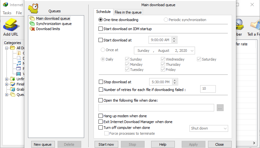
Task: Enable Start download on IDM startup
Action: 101,29
